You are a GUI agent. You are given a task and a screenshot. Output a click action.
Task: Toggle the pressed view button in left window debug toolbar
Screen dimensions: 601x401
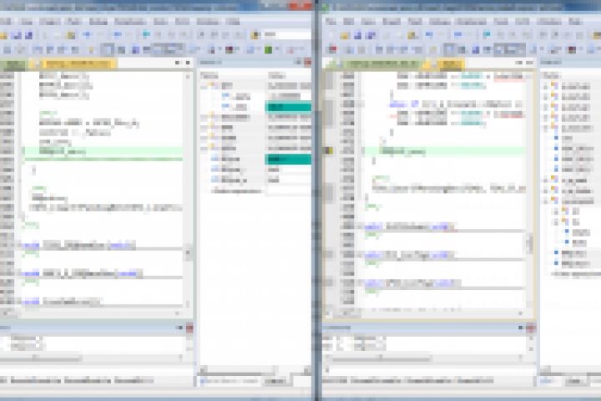(107, 49)
